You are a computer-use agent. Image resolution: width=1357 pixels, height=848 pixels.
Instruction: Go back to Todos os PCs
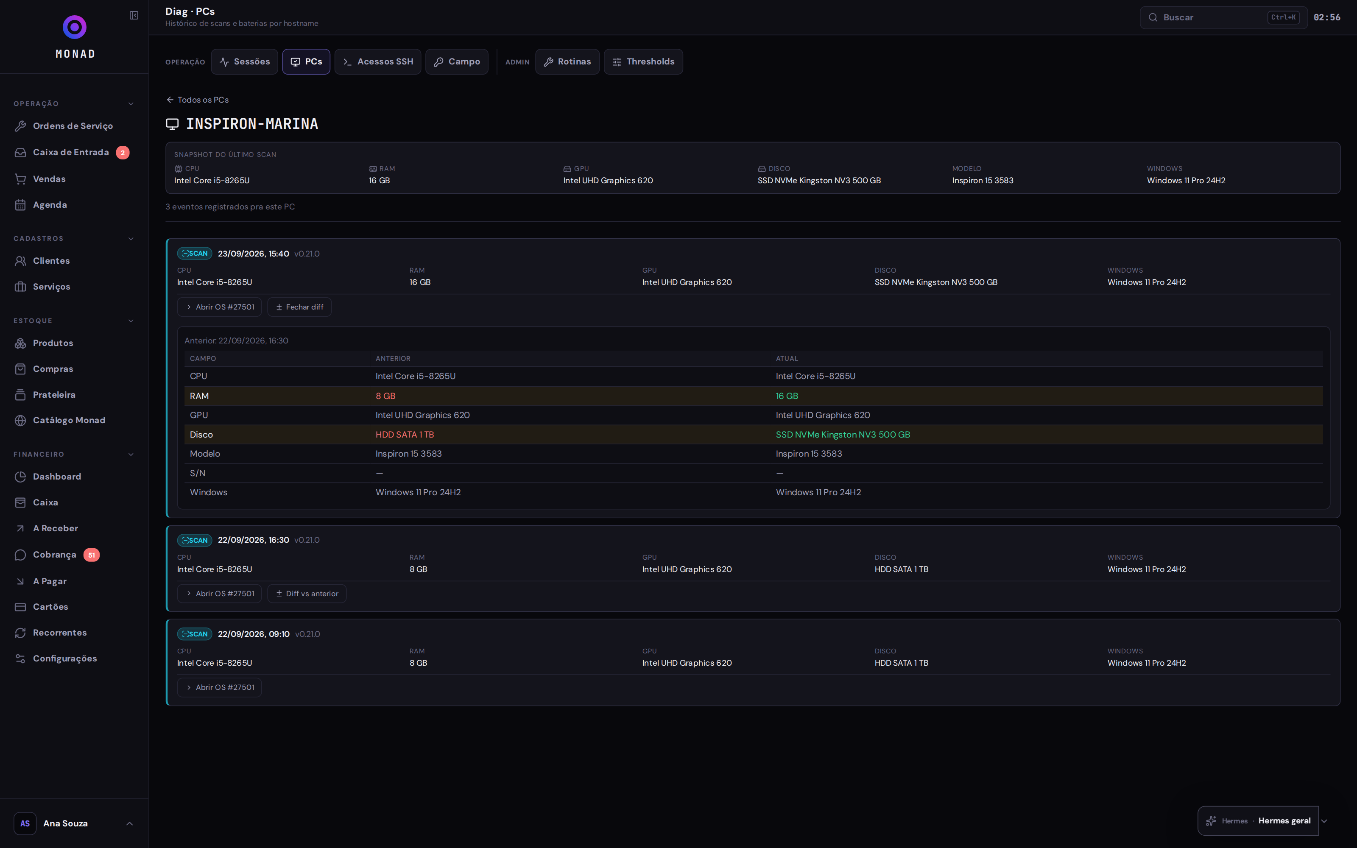coord(197,100)
